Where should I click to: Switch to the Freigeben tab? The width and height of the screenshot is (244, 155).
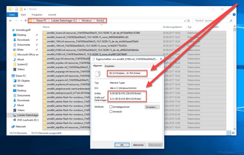coord(37,15)
